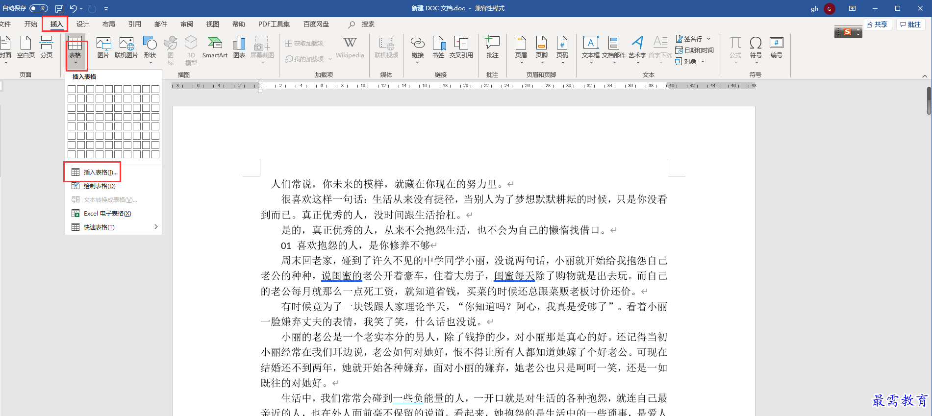This screenshot has height=416, width=932.
Task: Click the 帮助 tab
Action: [239, 24]
